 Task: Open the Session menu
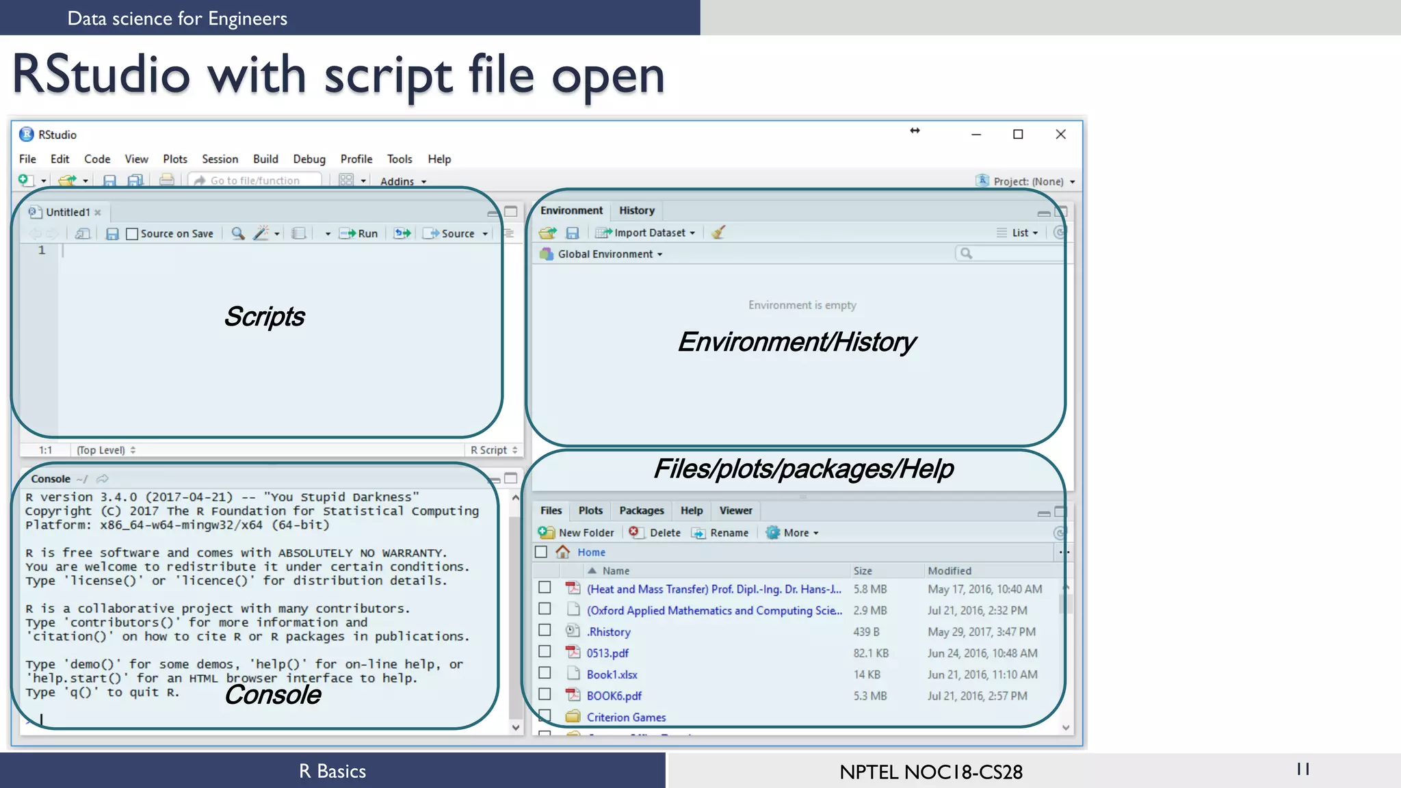pyautogui.click(x=220, y=159)
